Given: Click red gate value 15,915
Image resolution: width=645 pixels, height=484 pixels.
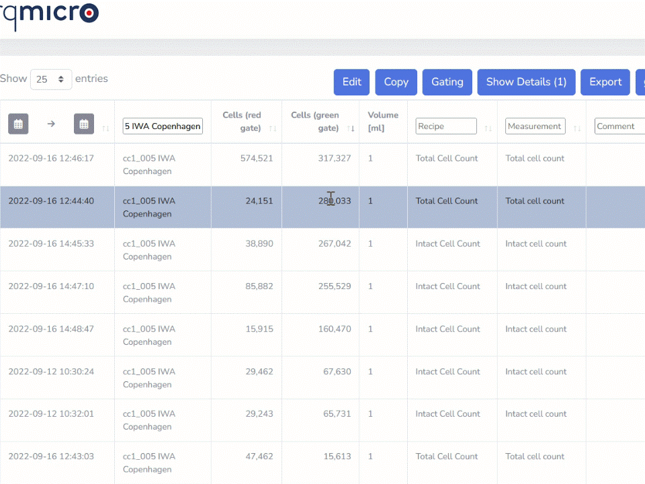Looking at the screenshot, I should click(x=259, y=329).
